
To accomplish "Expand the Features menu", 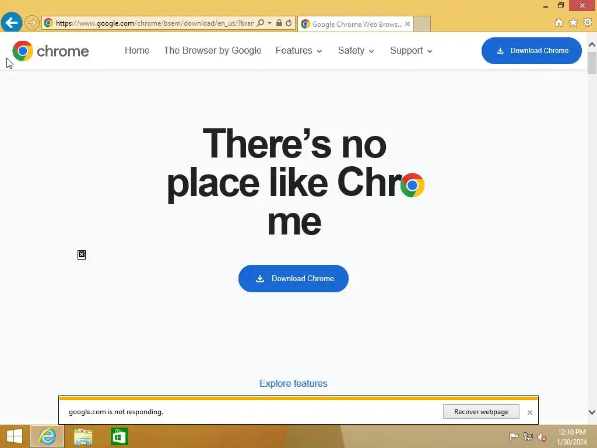I will click(x=298, y=50).
